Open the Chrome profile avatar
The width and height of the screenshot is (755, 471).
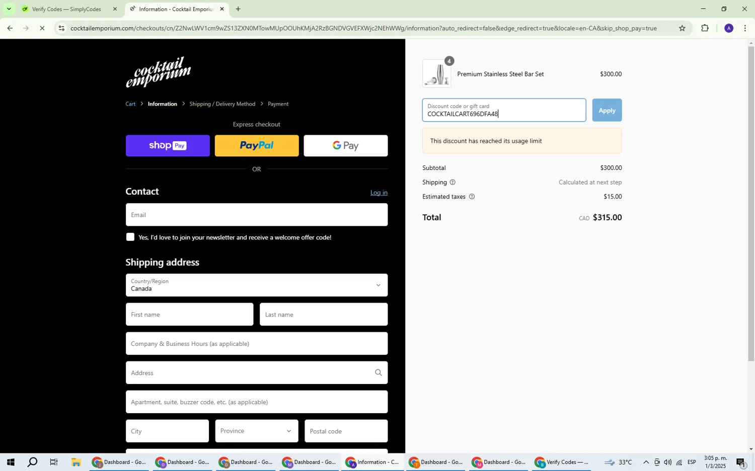[x=728, y=28]
